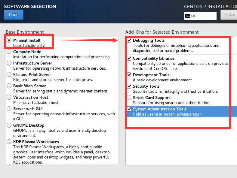Uncheck the Debugging Tools checkbox
Viewport: 237px width, 178px height.
[x=129, y=40]
